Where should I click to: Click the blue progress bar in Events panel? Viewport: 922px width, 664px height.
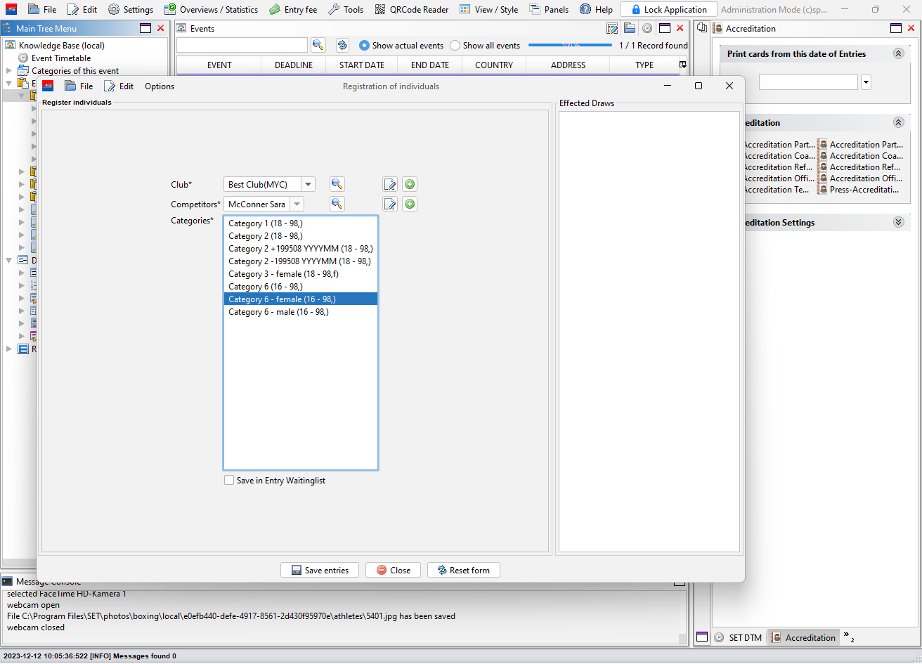570,45
